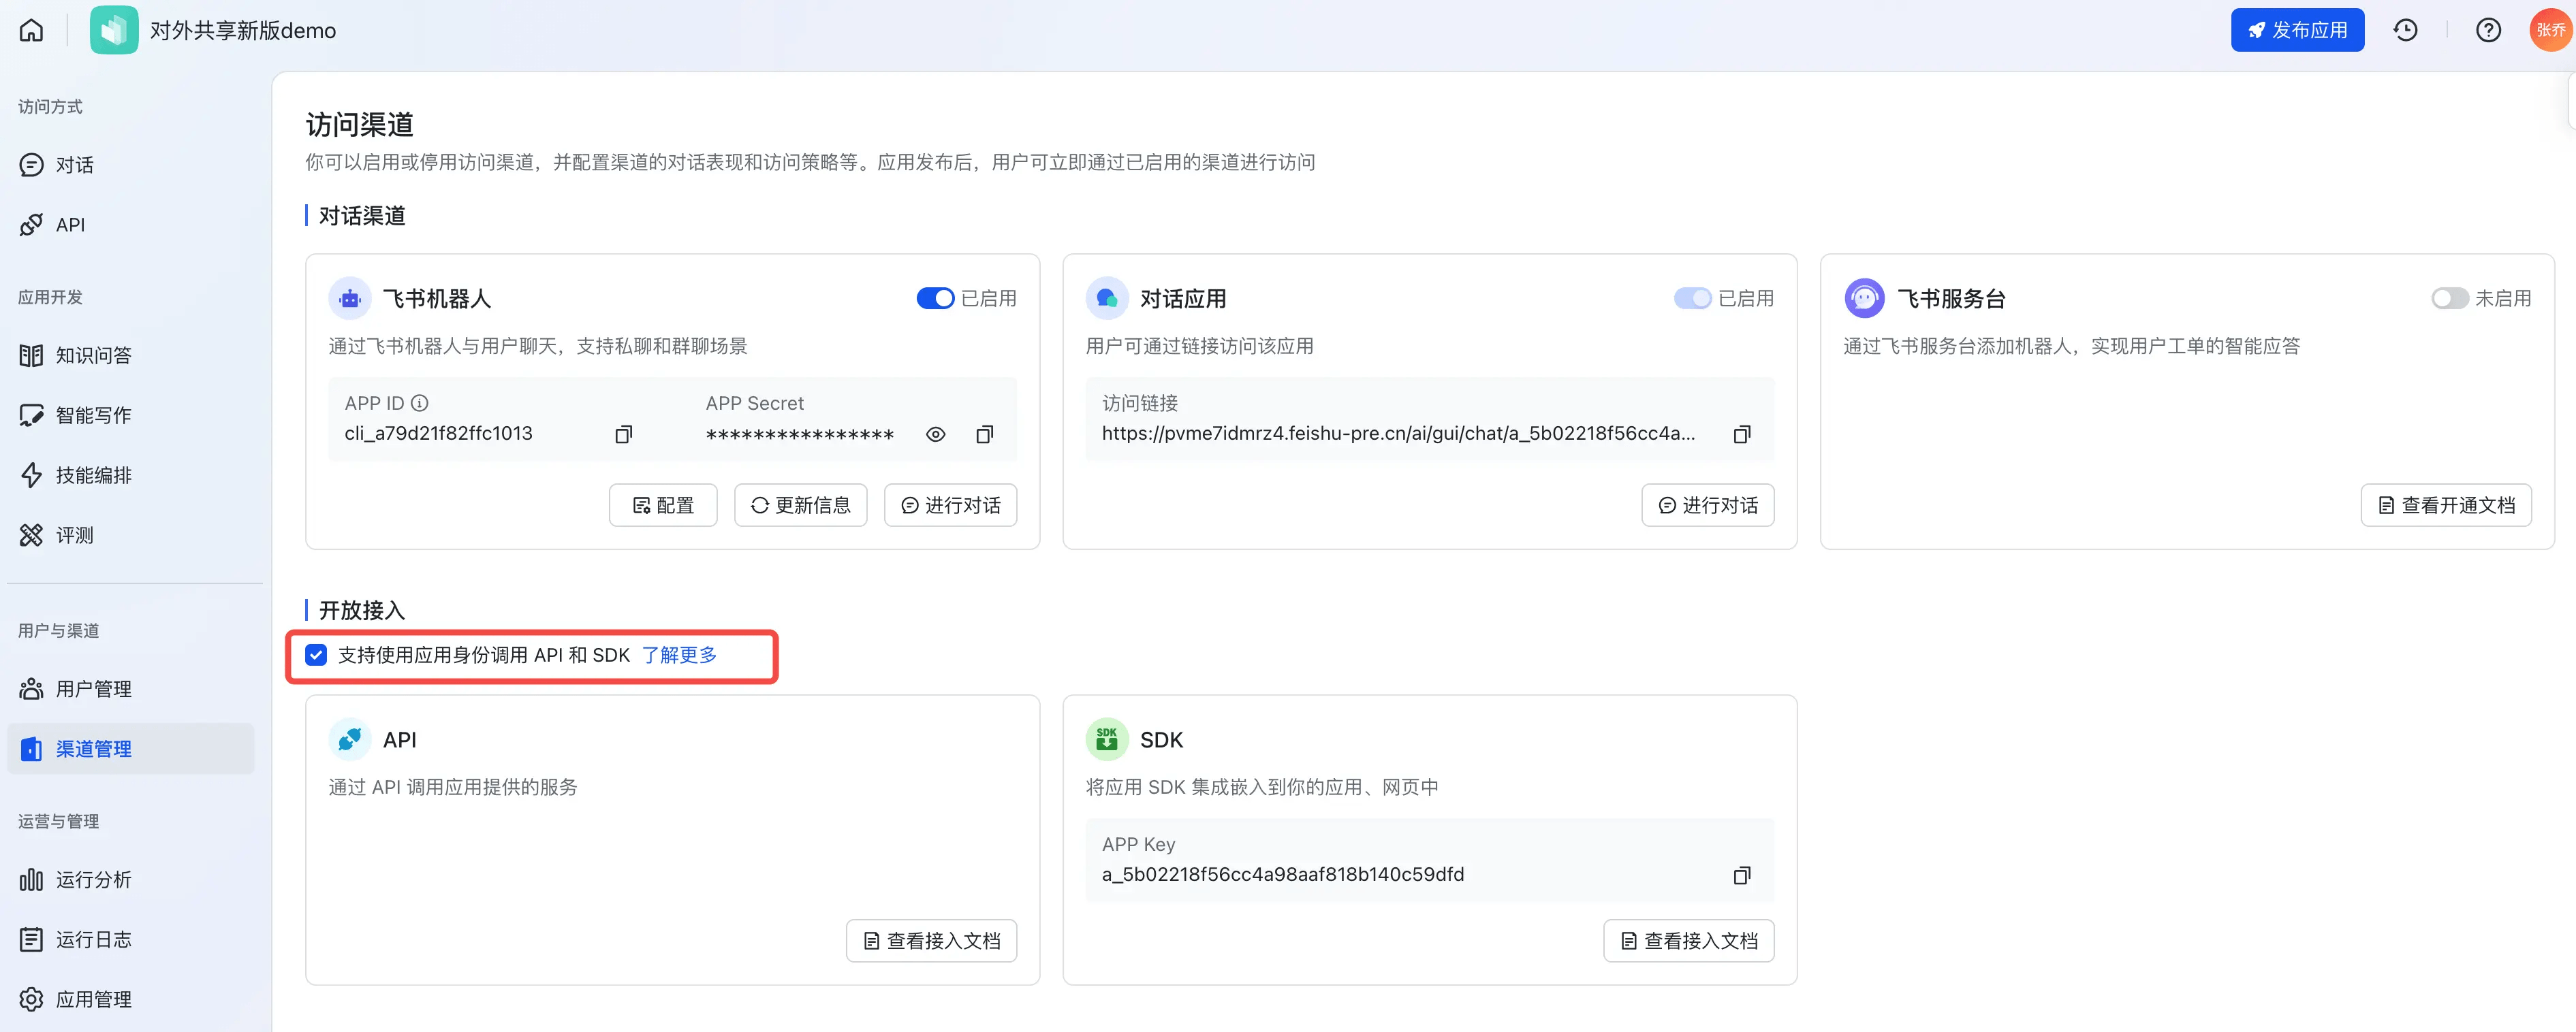2576x1032 pixels.
Task: Click the 对话应用 chat bubble icon
Action: coord(1106,297)
